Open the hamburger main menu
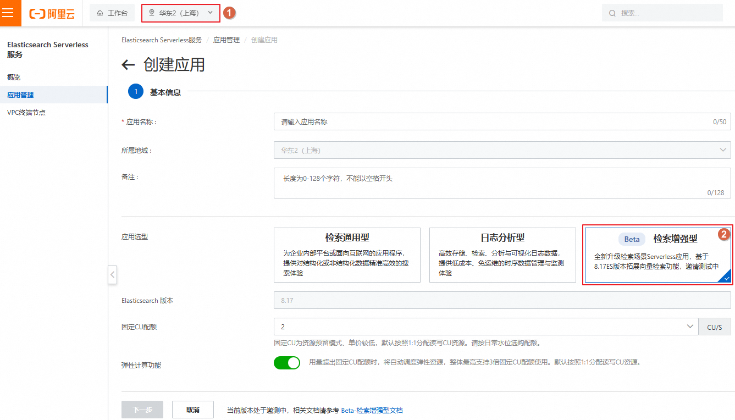 (x=8, y=13)
